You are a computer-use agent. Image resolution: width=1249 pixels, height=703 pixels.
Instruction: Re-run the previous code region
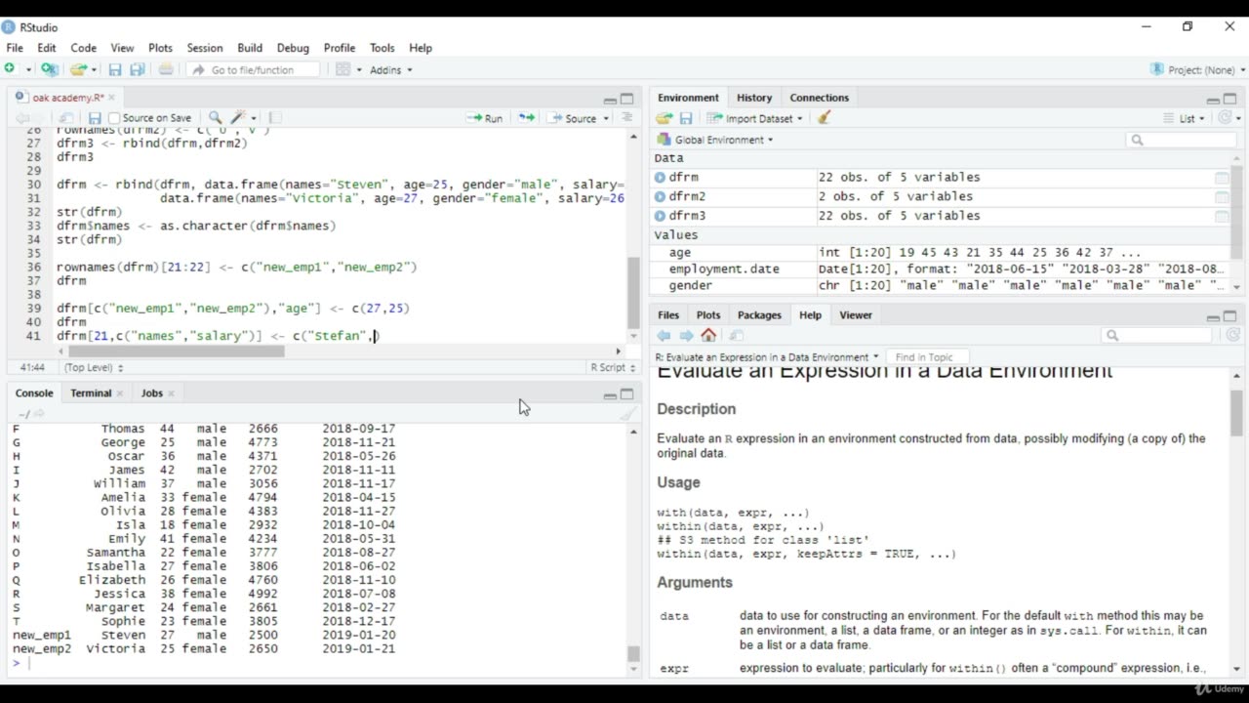527,118
